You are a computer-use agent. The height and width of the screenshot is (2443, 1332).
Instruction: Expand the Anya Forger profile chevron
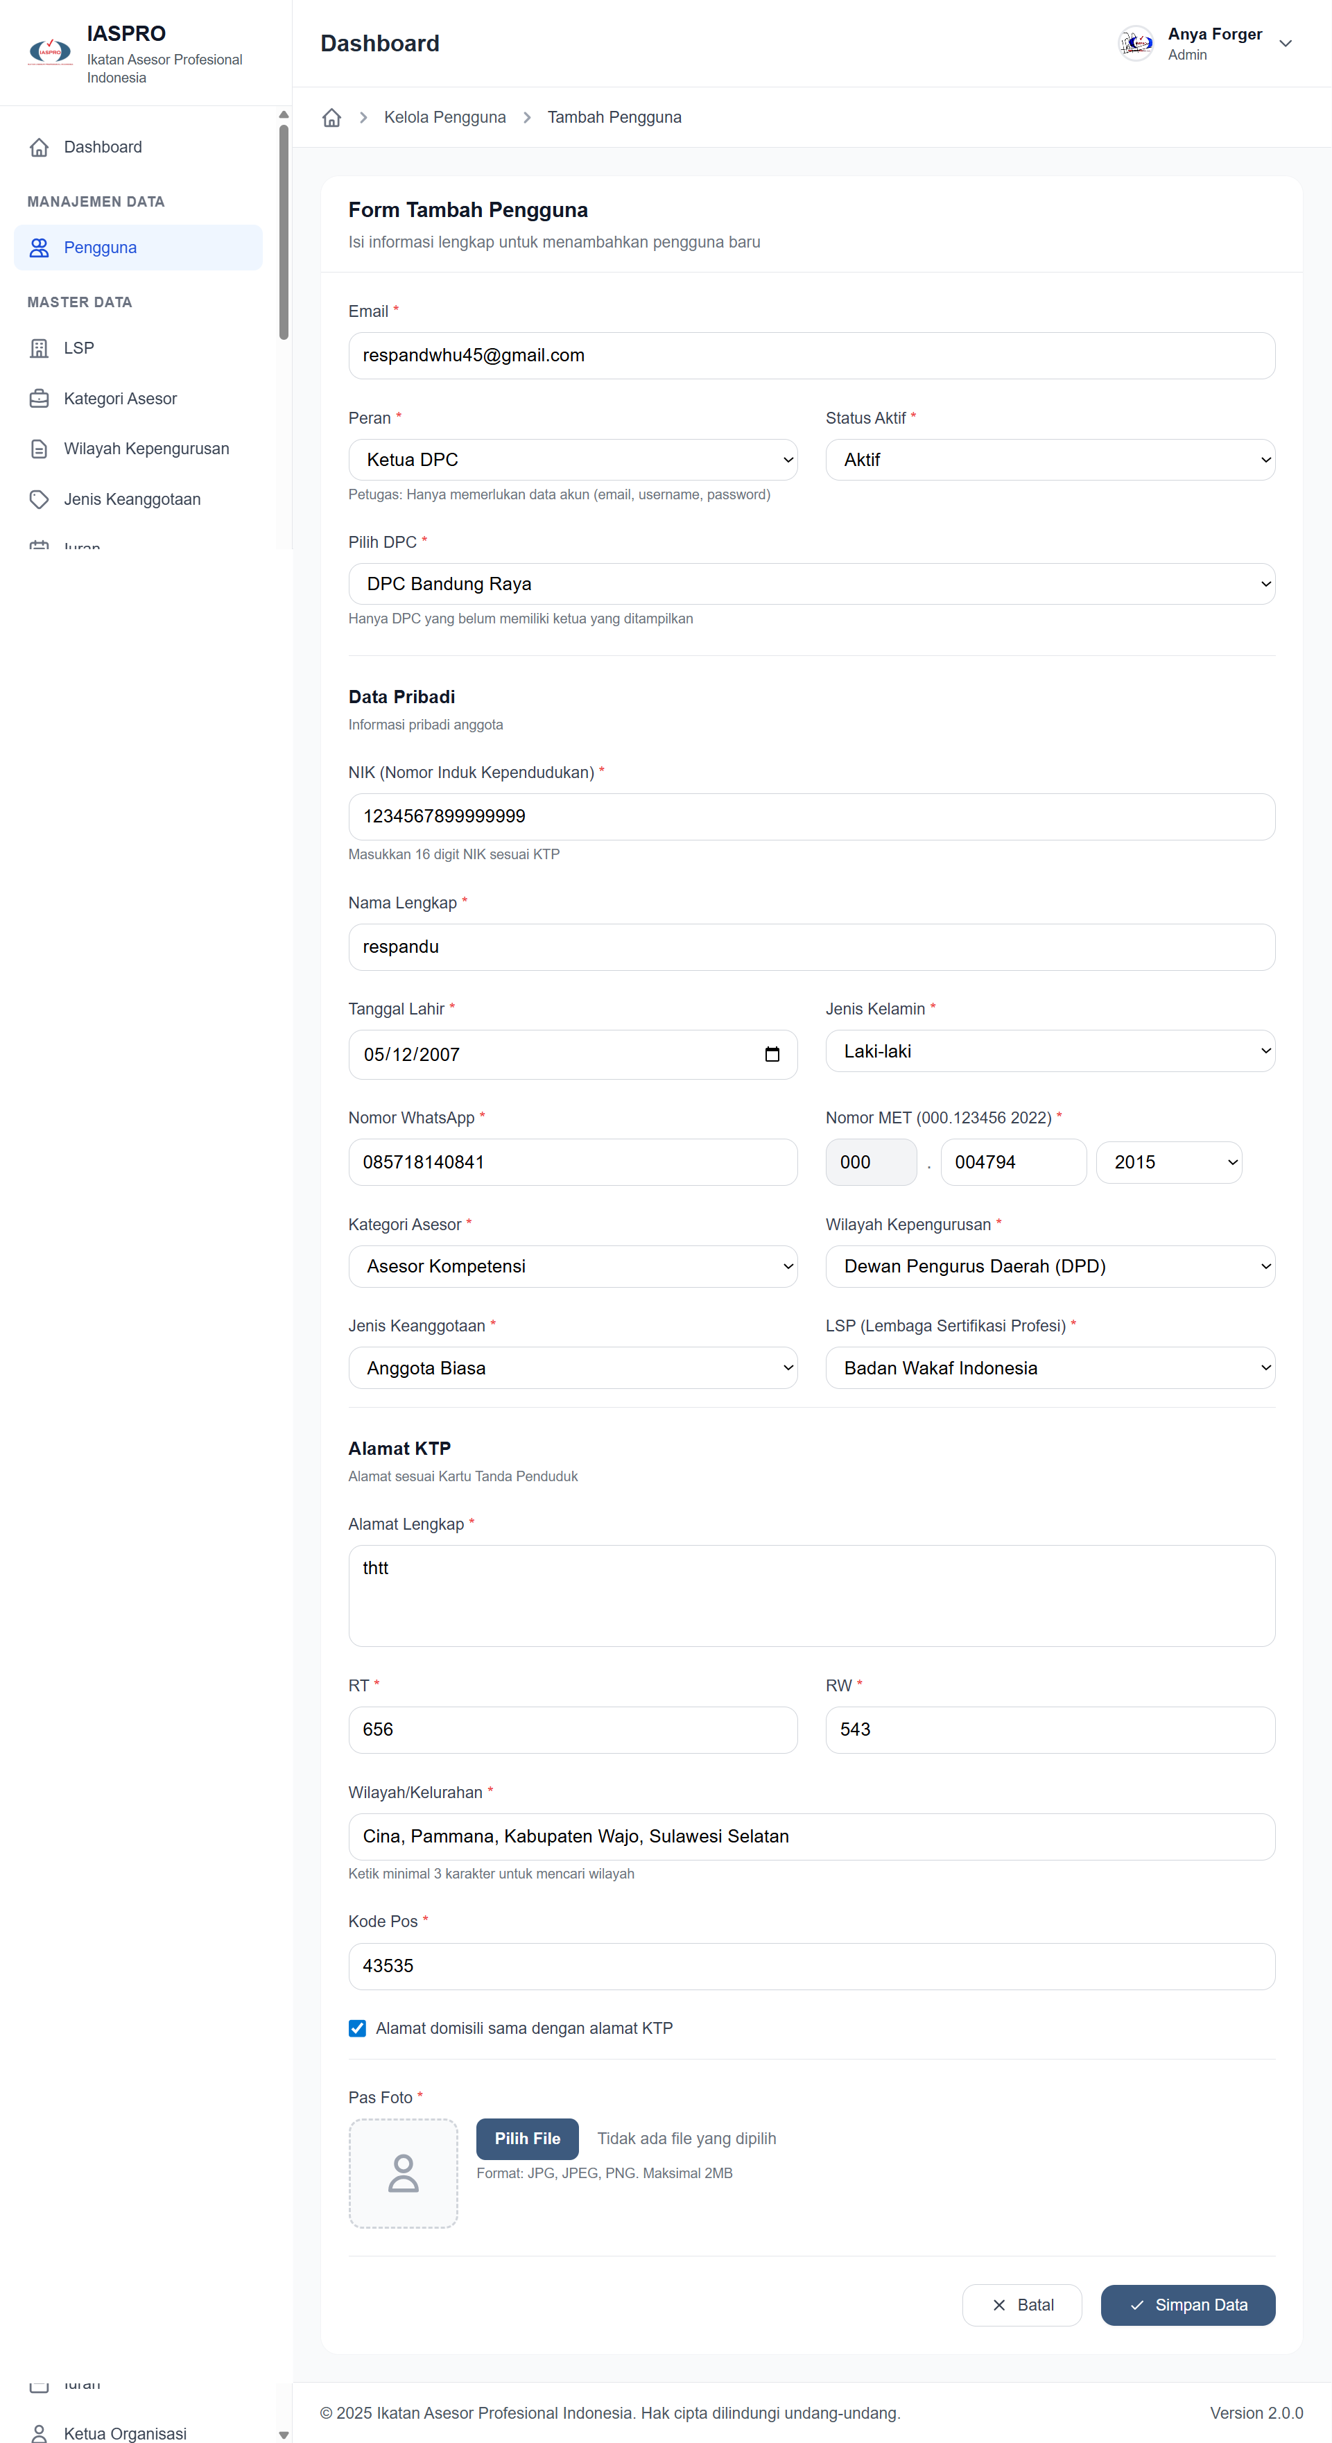(1286, 44)
